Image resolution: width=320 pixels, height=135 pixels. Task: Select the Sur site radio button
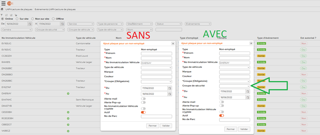pos(17,19)
